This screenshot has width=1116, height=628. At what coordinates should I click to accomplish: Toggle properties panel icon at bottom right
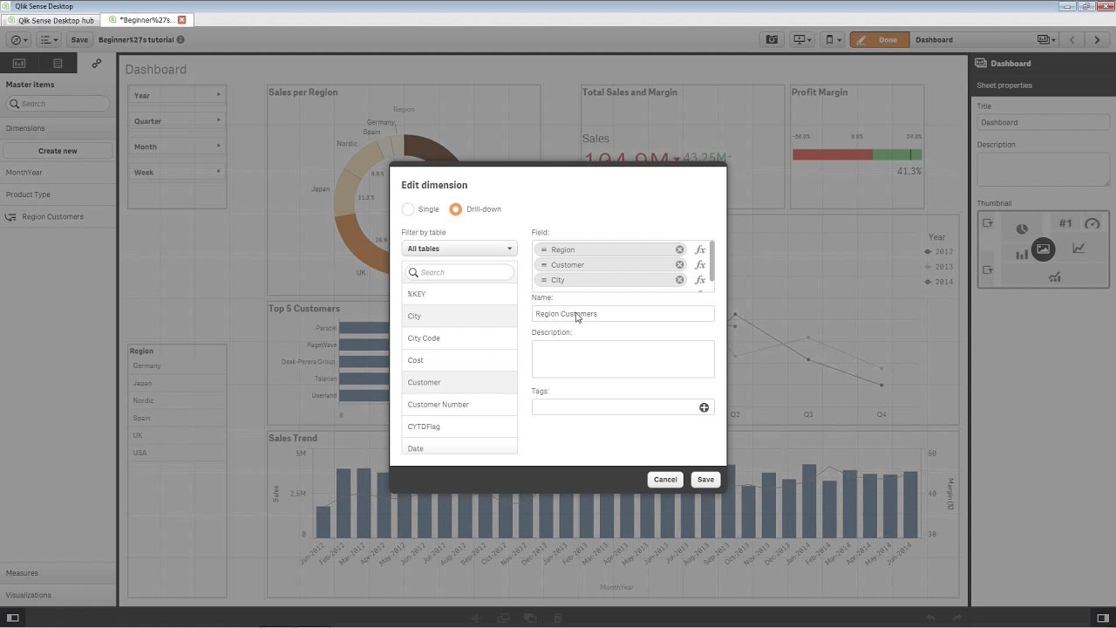point(1102,618)
